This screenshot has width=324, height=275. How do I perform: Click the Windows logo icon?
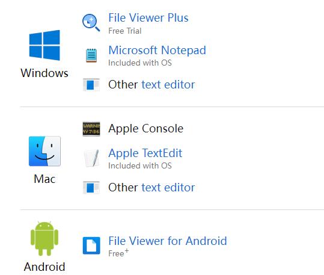click(x=44, y=45)
